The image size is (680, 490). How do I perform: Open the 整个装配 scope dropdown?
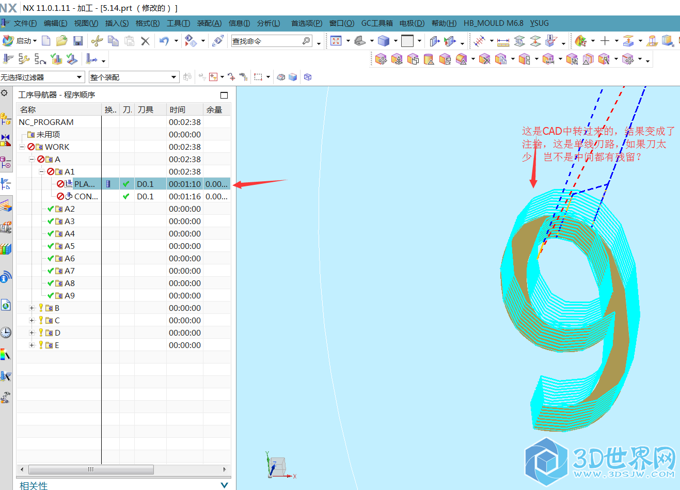[173, 77]
